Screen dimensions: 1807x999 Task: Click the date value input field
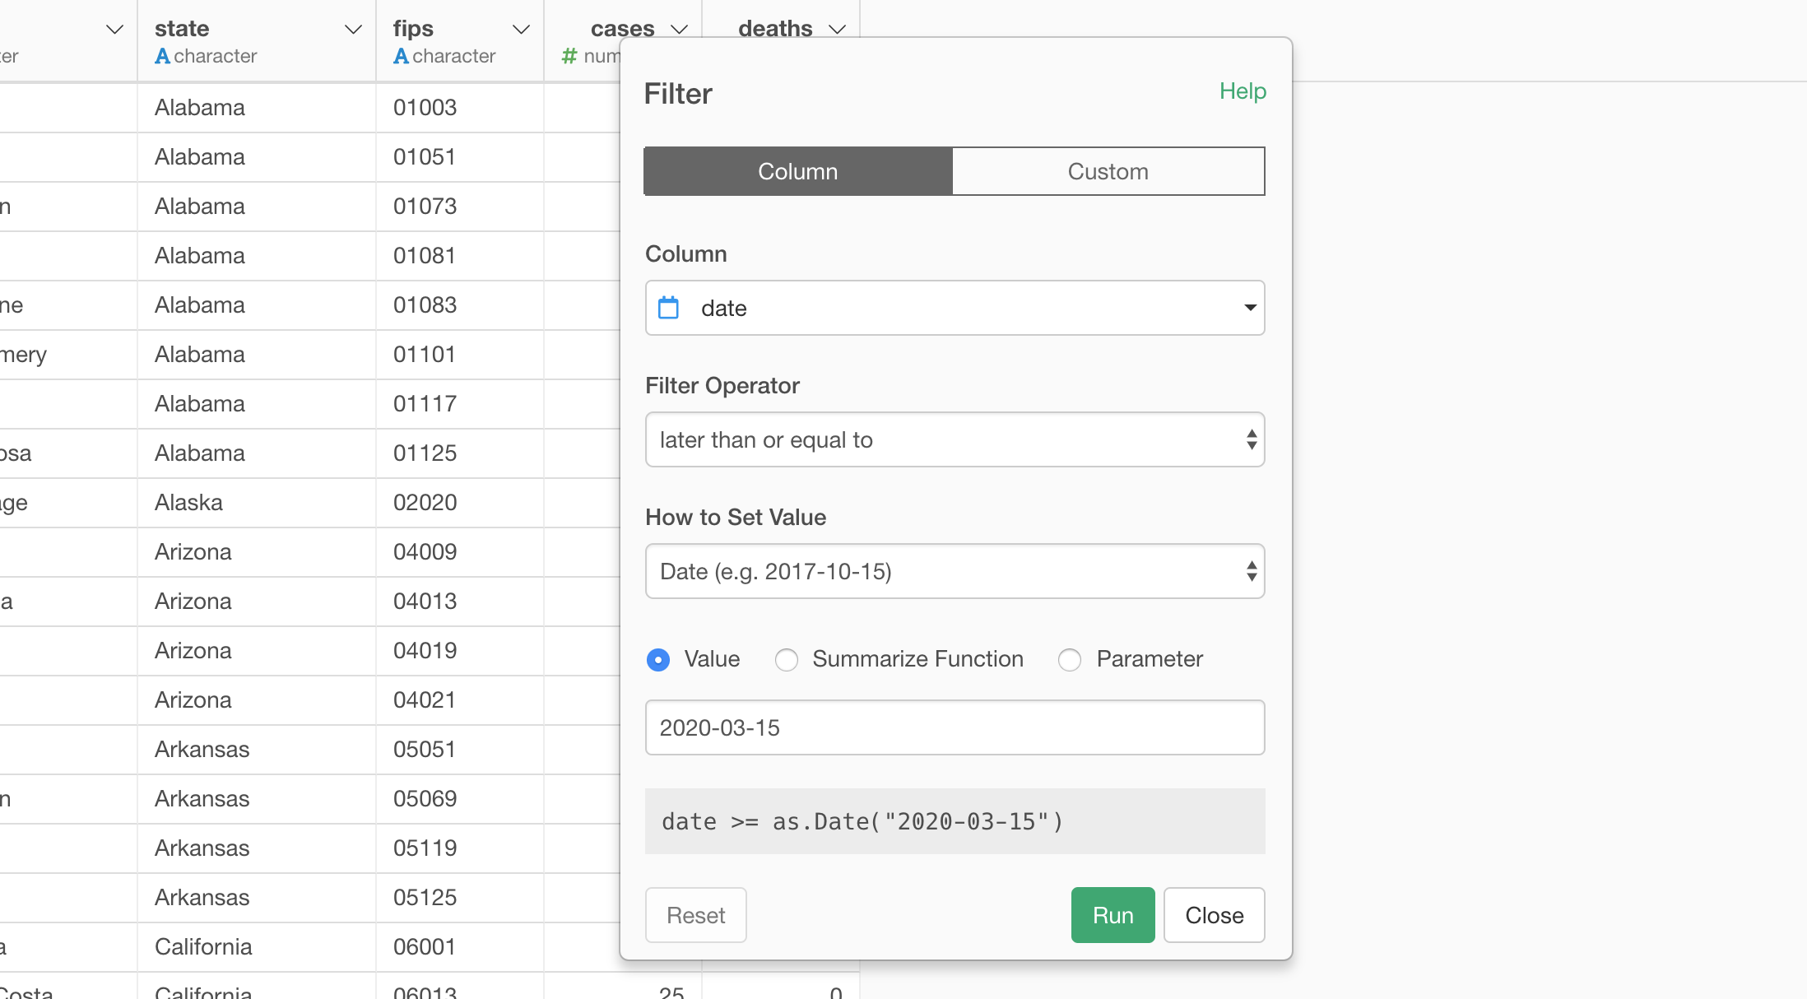pyautogui.click(x=955, y=727)
